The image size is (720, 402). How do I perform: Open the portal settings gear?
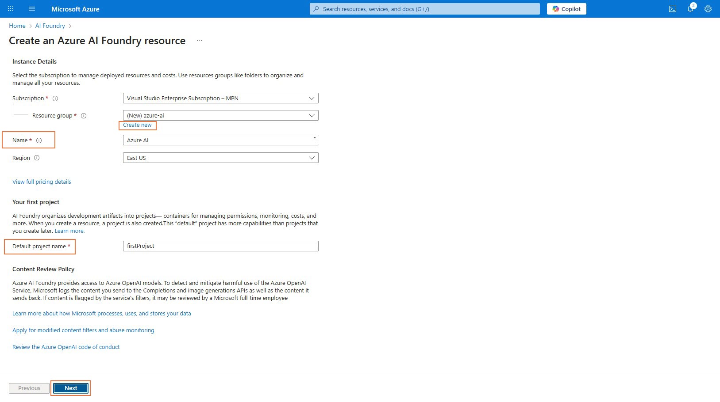708,9
